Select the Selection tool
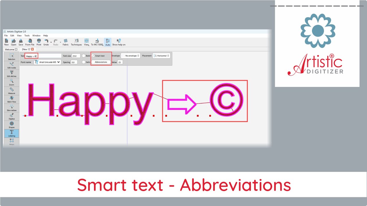The height and width of the screenshot is (206, 367). (11, 57)
